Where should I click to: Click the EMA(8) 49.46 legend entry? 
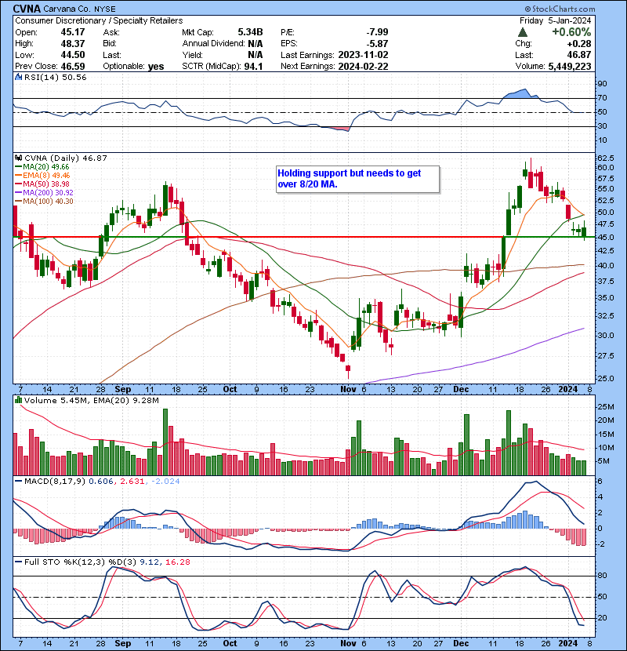tap(42, 175)
